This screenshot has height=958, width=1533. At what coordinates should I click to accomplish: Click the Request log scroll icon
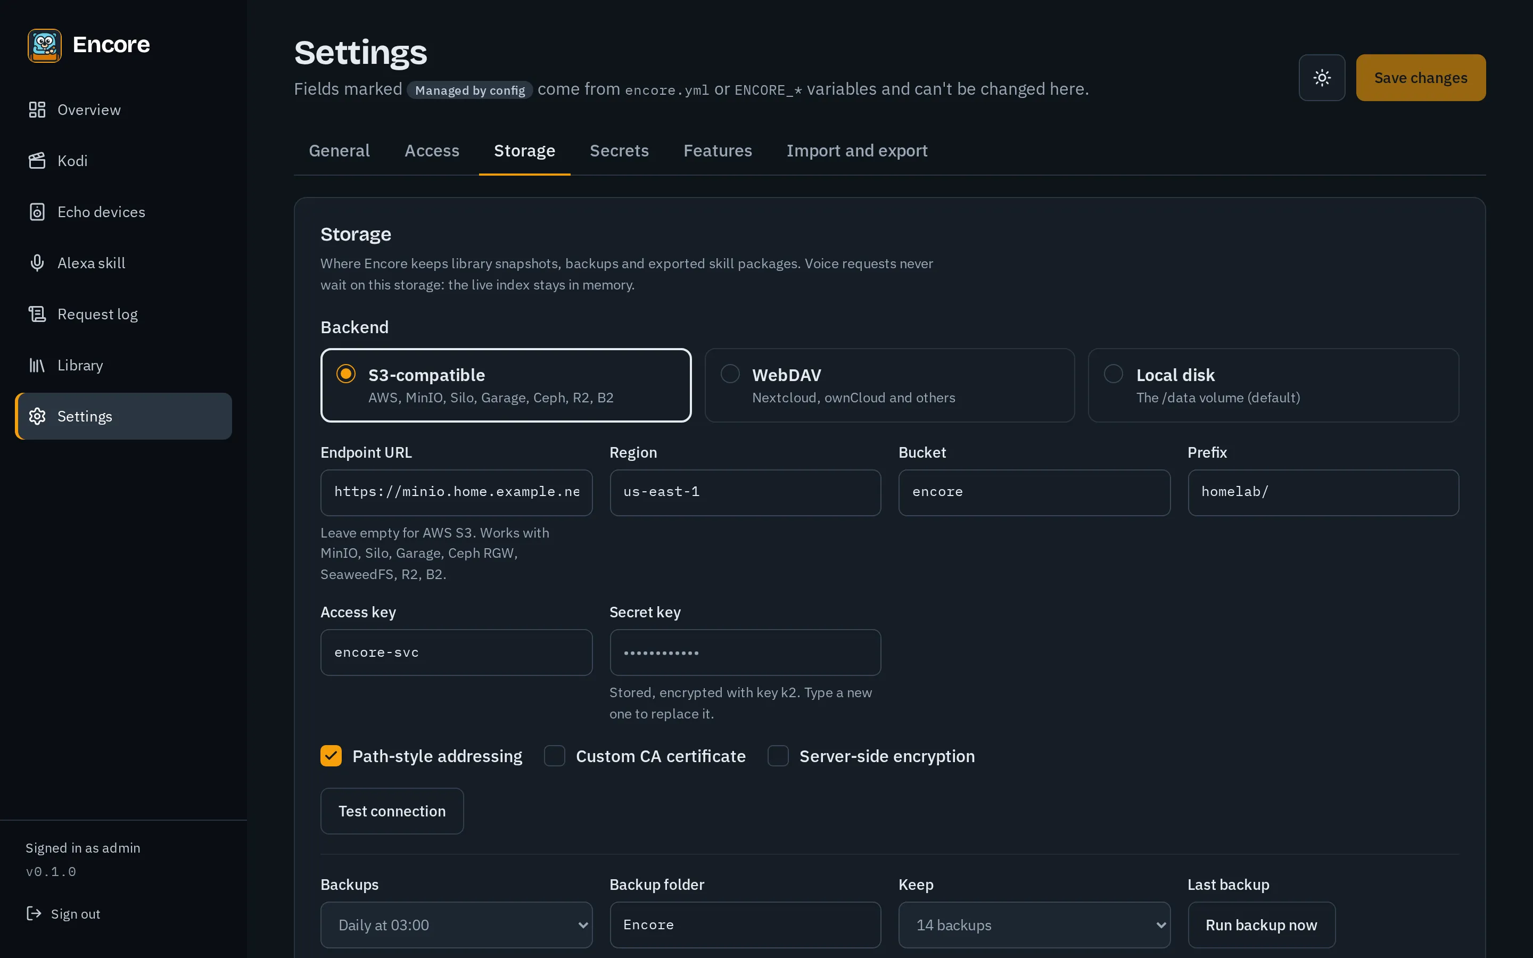[37, 314]
